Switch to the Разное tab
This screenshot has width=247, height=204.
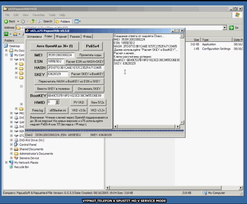(75, 36)
